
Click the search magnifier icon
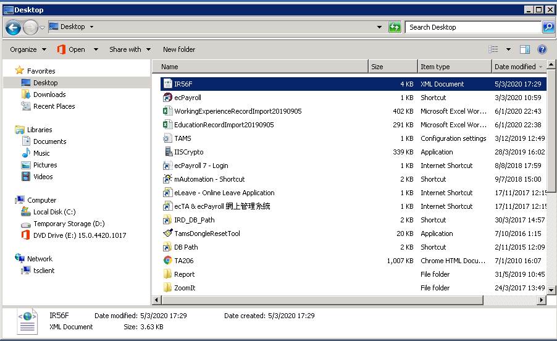click(548, 27)
